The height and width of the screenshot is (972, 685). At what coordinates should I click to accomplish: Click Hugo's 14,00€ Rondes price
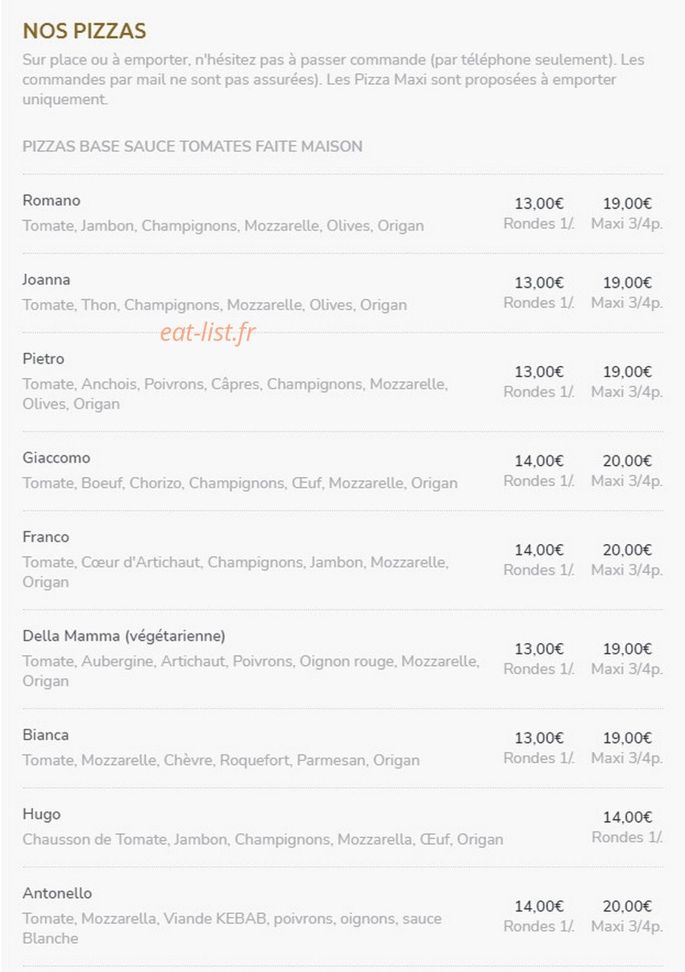click(x=627, y=817)
